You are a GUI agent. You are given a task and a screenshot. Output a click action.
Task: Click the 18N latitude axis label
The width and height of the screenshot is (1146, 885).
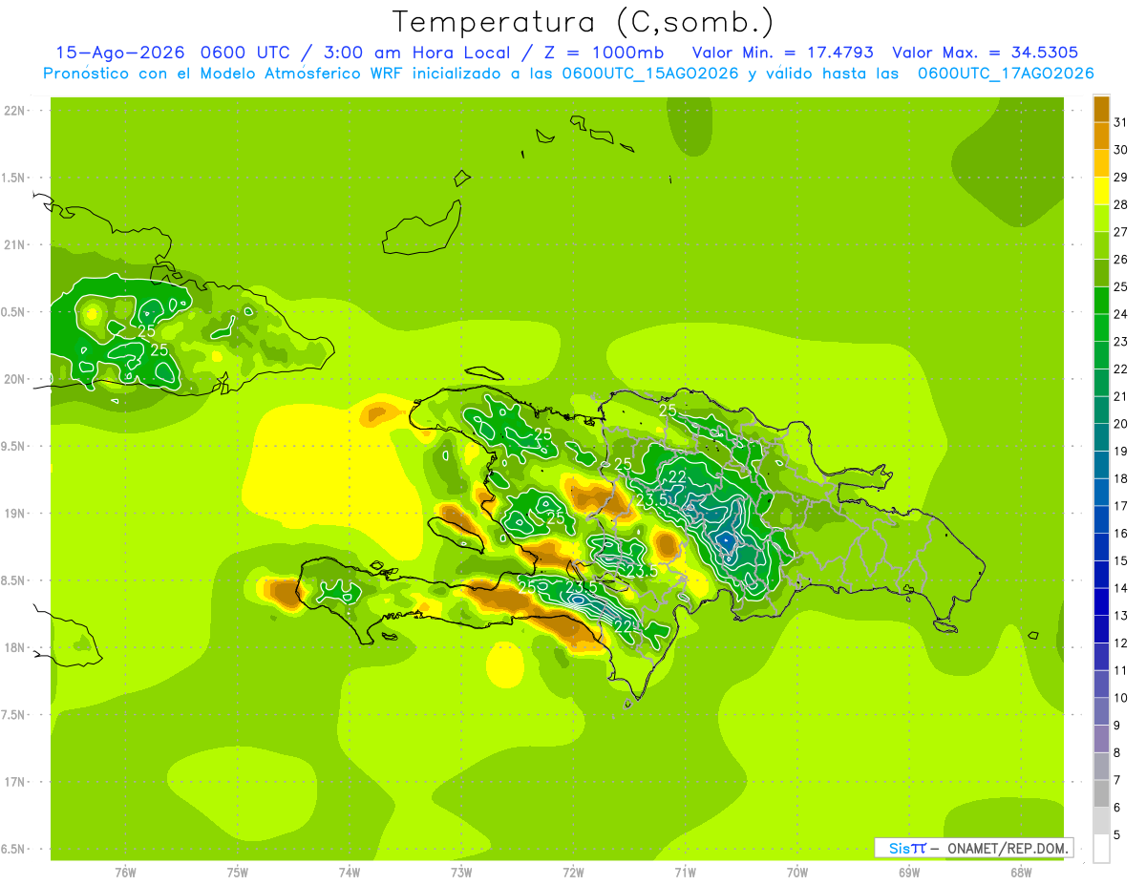(14, 647)
